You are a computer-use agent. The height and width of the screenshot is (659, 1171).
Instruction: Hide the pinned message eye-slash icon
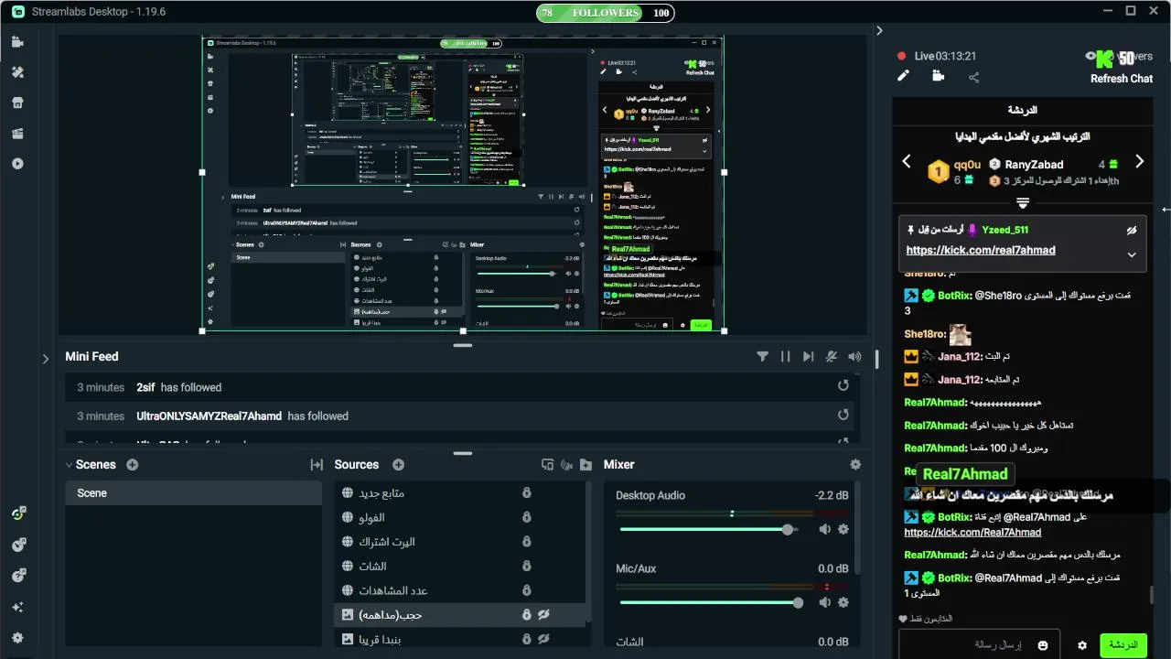pos(1132,230)
